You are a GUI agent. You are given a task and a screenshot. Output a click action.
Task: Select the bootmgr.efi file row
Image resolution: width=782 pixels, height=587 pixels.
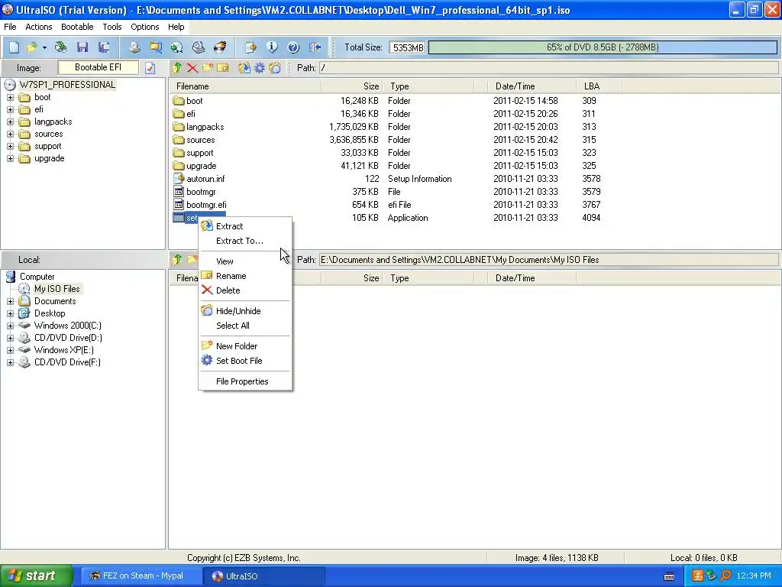pos(387,205)
